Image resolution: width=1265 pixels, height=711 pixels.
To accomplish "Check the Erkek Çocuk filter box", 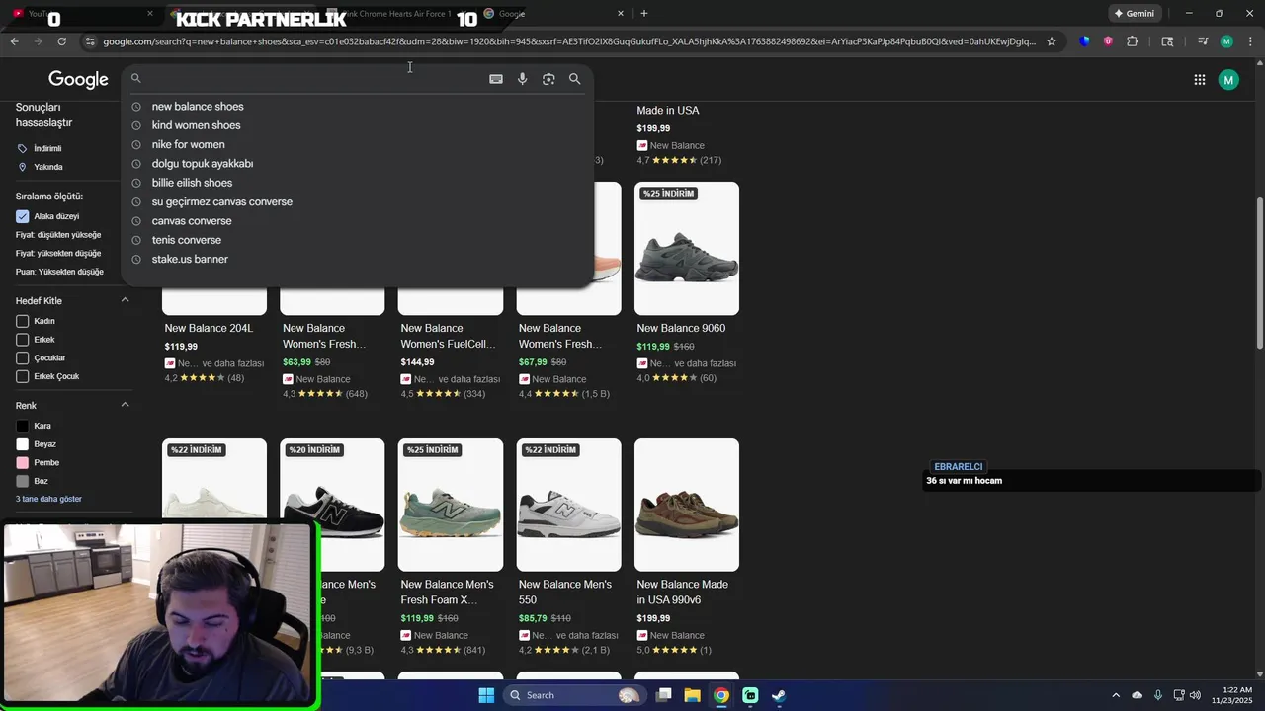I will point(23,376).
